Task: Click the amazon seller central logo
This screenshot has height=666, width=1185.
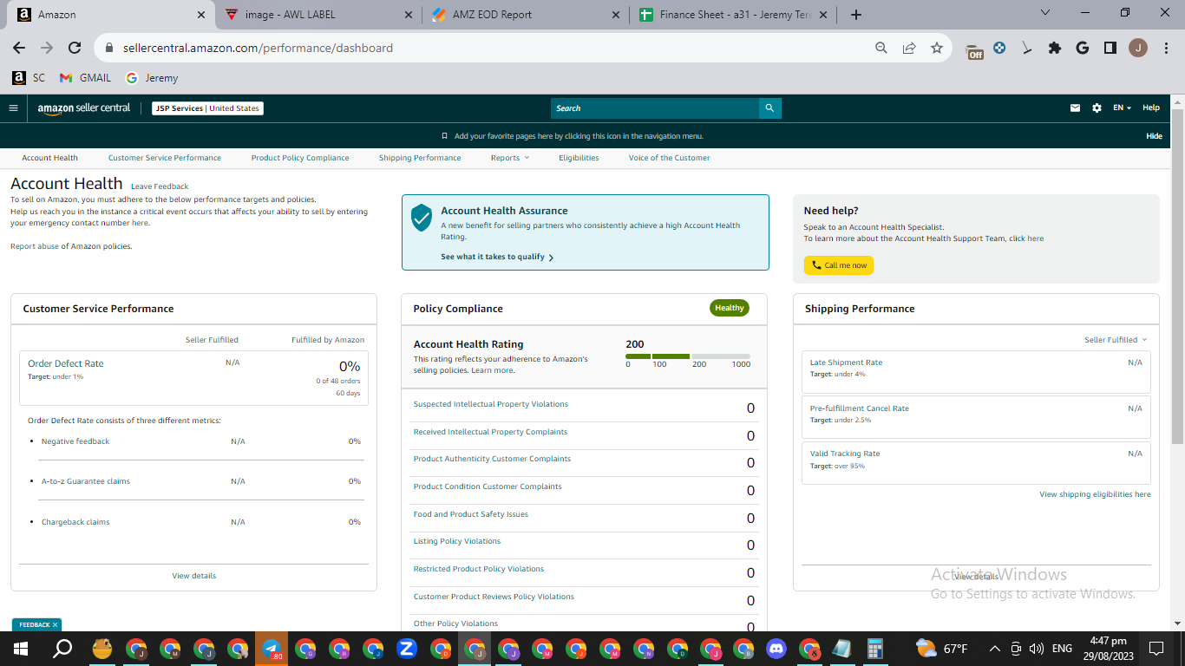Action: click(84, 108)
